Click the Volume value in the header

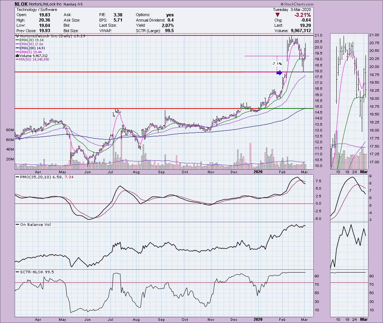click(301, 31)
